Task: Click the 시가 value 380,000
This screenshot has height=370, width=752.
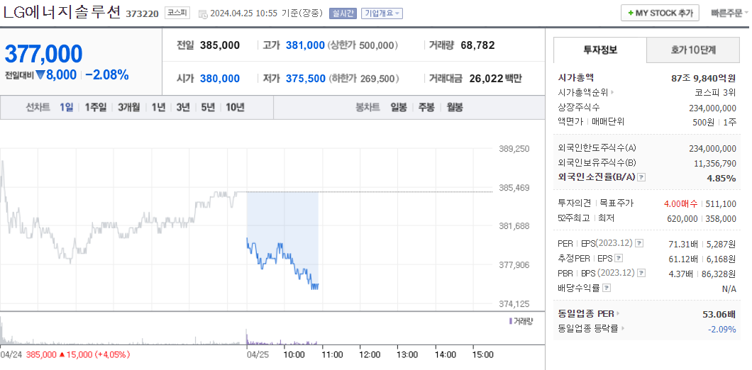Action: coord(220,79)
